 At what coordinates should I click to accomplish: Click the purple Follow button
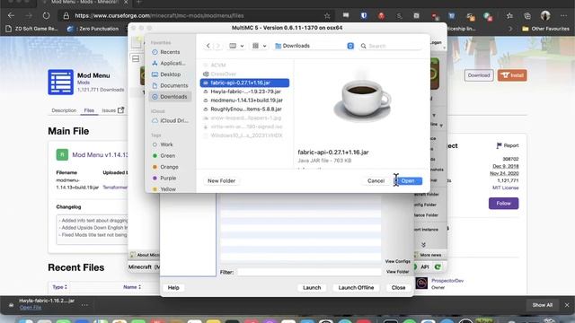point(503,204)
